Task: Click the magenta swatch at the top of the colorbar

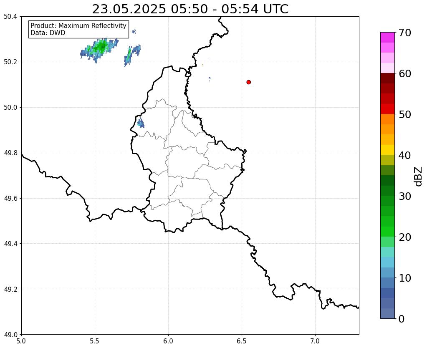Action: [387, 37]
